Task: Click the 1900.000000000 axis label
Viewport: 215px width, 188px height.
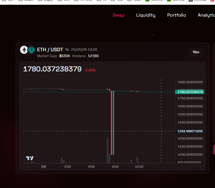Action: (190, 82)
